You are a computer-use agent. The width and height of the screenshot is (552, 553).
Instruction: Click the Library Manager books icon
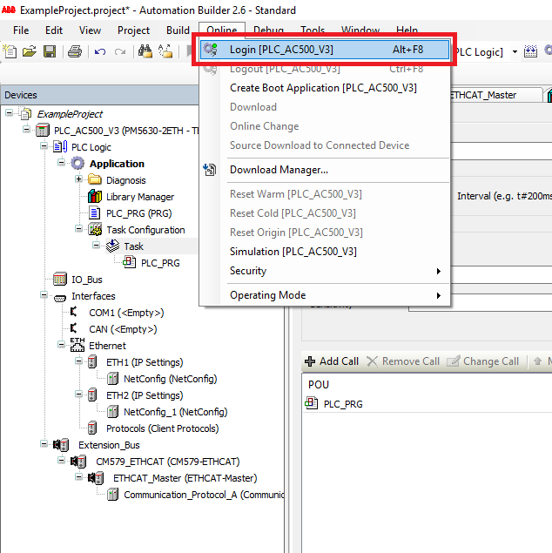95,197
